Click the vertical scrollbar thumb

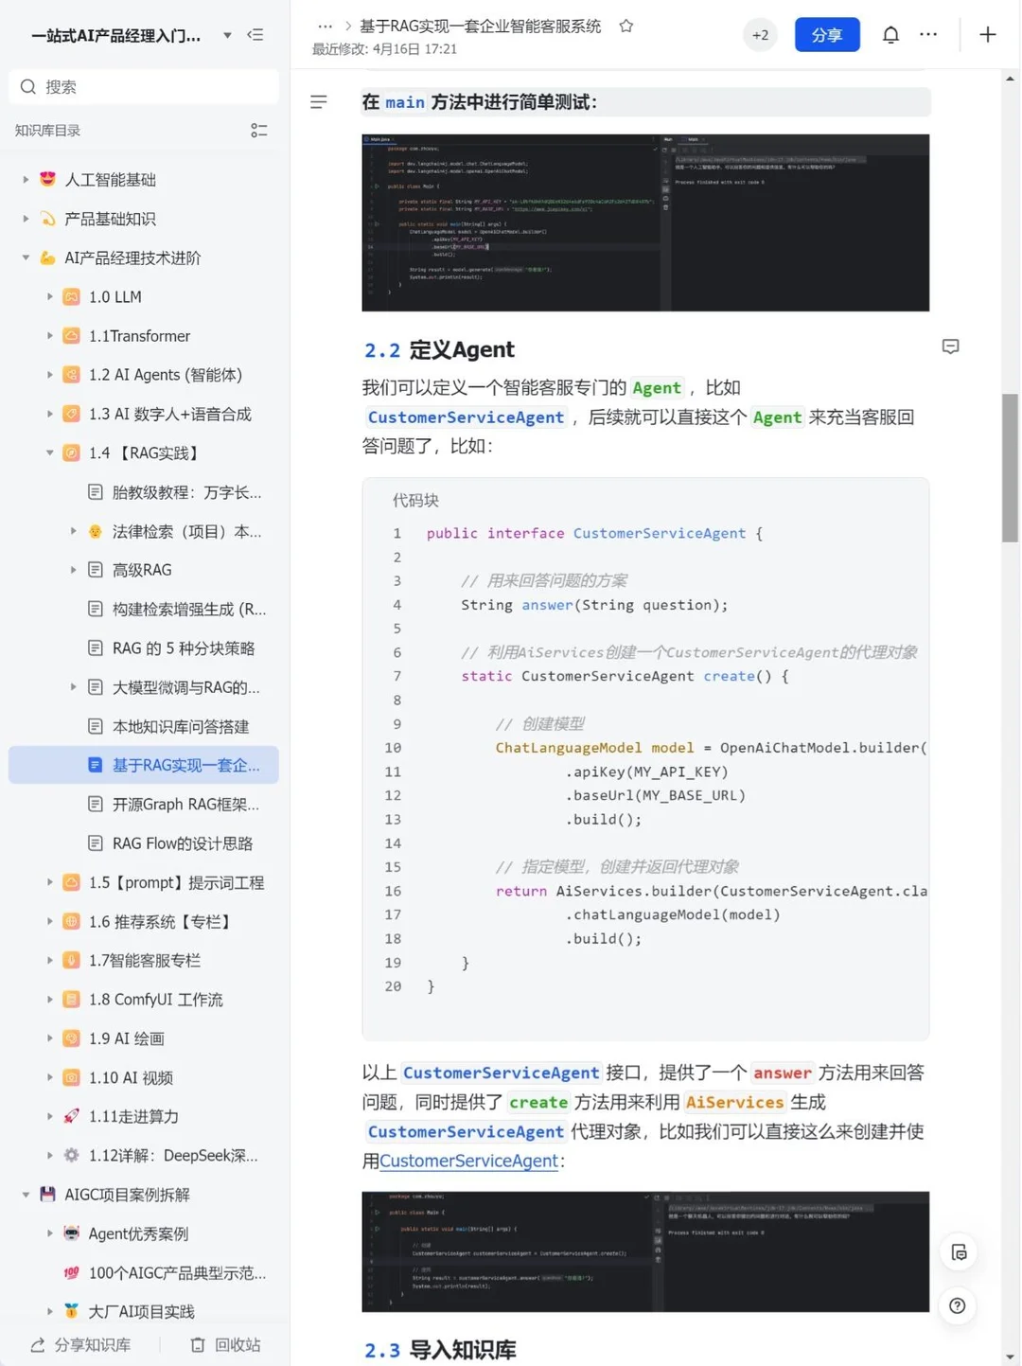pos(1010,468)
